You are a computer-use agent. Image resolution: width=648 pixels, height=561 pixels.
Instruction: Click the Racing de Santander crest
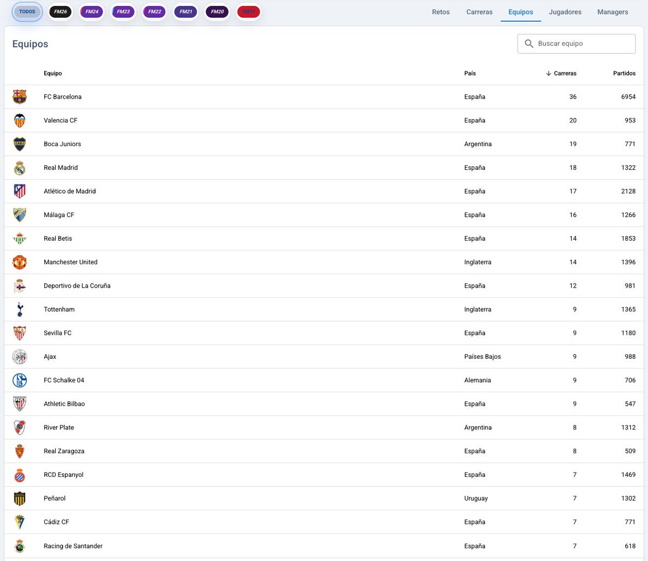(x=19, y=546)
